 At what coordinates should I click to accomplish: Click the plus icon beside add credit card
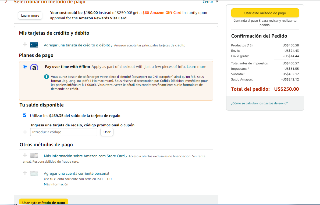pyautogui.click(x=25, y=45)
